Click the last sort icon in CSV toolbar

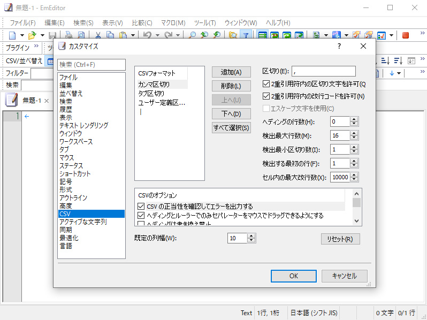(411, 60)
